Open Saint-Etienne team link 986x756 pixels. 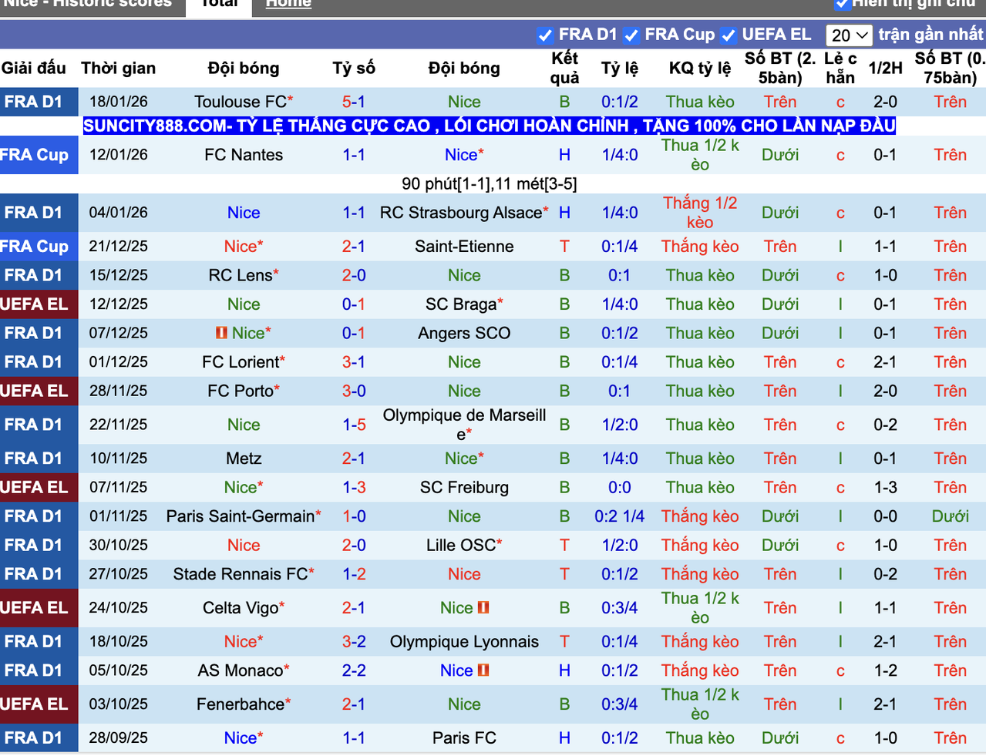[464, 247]
